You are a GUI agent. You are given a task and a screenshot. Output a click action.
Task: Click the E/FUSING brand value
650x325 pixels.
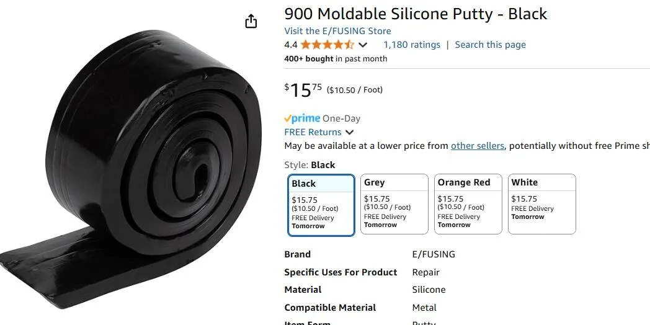(x=434, y=254)
